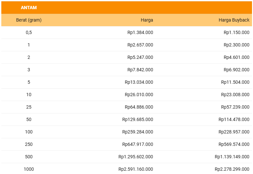
Task: Click buyback price Rp1.150.000
Action: [x=236, y=32]
